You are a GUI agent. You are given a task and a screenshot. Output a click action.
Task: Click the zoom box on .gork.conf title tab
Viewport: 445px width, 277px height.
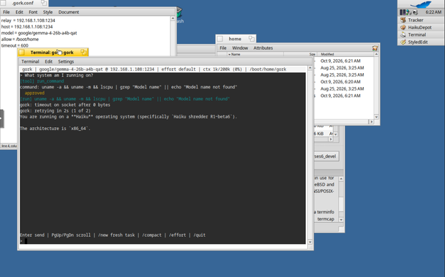click(x=44, y=3)
